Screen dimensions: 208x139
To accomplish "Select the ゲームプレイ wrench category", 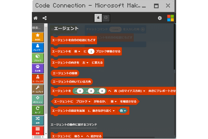I will click(37, 89).
